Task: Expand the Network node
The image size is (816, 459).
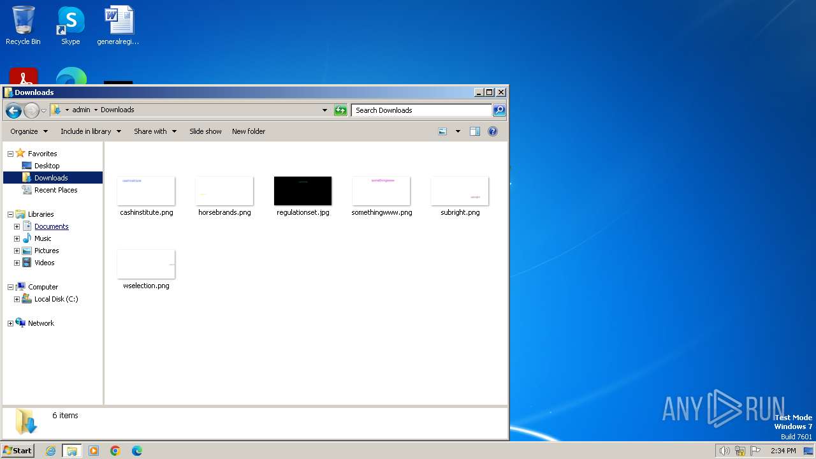Action: 10,323
